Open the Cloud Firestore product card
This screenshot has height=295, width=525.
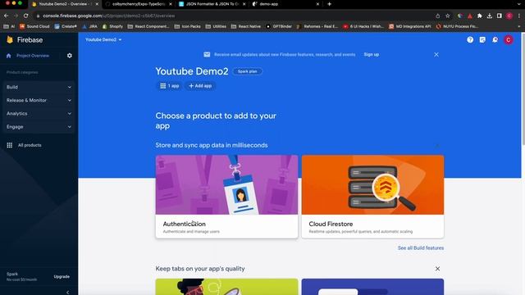[x=372, y=197]
